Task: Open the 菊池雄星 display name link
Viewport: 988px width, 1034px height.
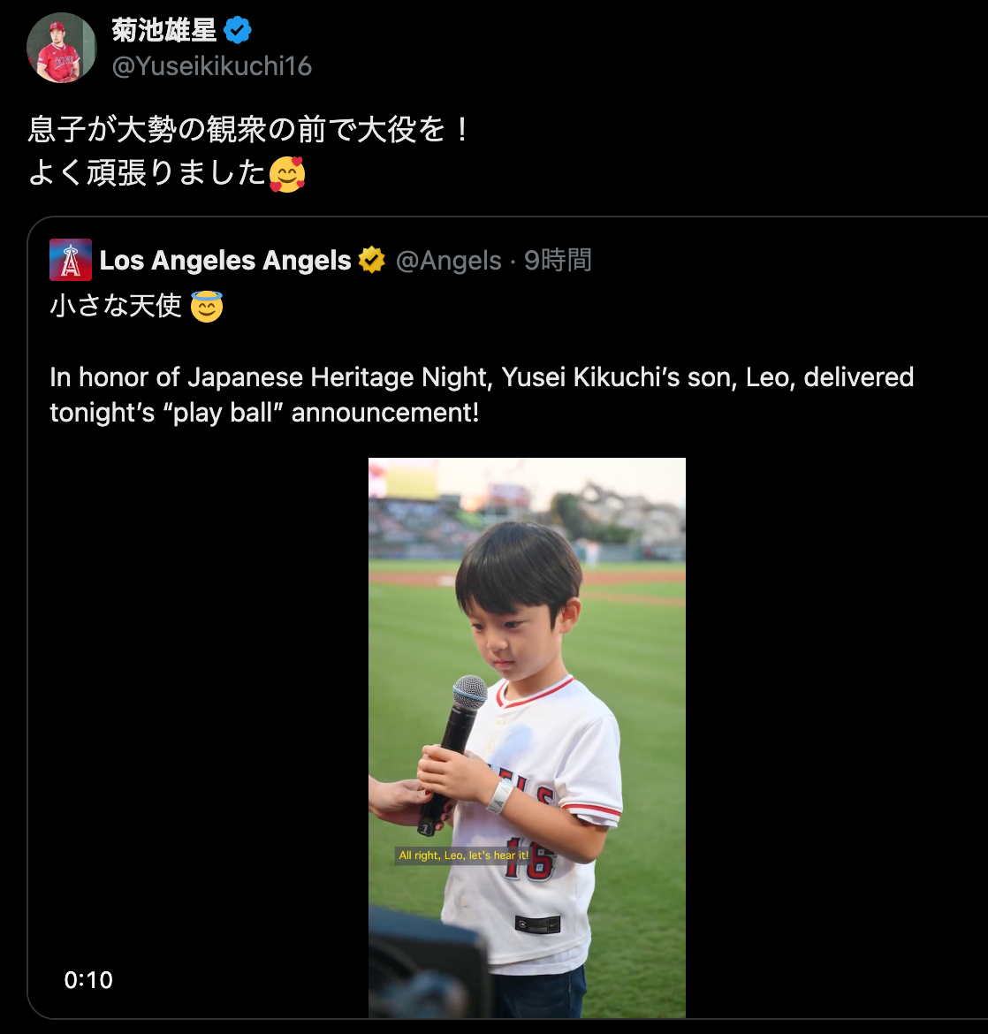Action: click(x=164, y=31)
